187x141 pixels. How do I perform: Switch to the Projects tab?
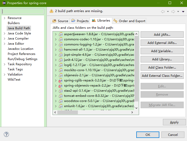(80, 21)
